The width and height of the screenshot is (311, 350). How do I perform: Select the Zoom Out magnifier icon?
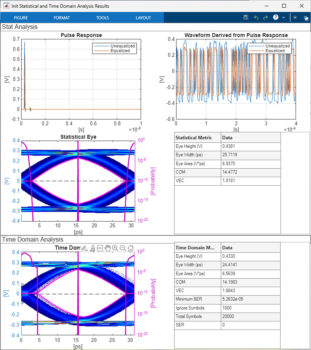(123, 248)
